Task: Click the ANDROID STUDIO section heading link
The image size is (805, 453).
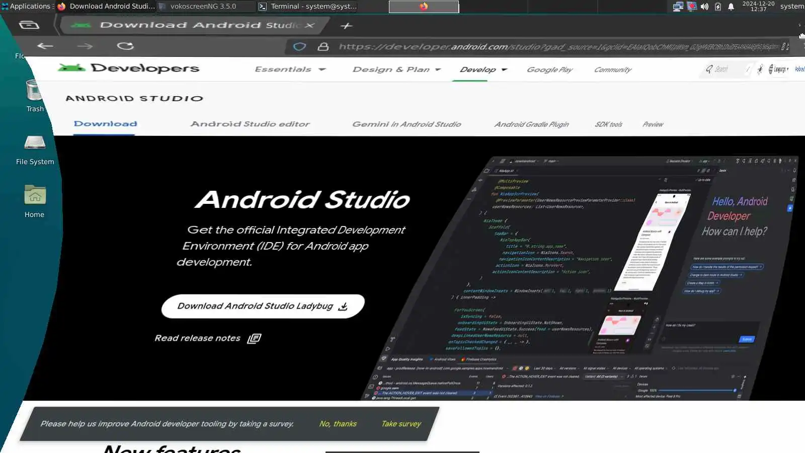Action: click(x=134, y=99)
